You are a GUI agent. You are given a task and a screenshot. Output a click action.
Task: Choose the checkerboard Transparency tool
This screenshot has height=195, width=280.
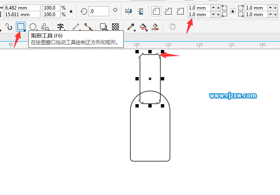[x=115, y=27]
